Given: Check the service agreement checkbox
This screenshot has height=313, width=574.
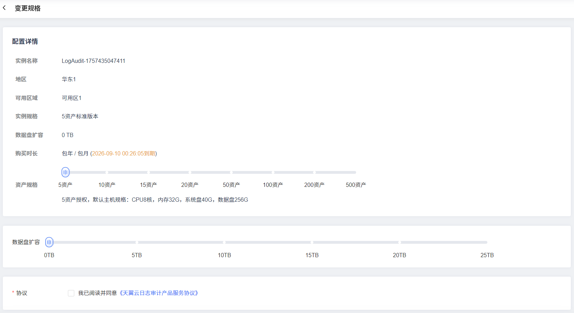Looking at the screenshot, I should point(71,293).
